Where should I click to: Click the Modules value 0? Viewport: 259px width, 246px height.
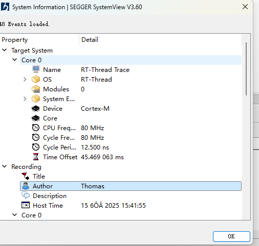[82, 89]
